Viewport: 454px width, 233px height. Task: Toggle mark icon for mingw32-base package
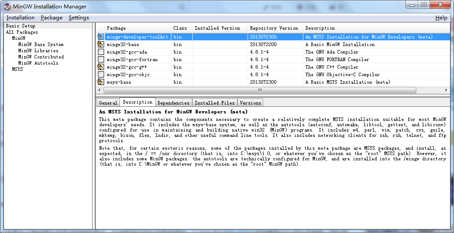point(101,44)
